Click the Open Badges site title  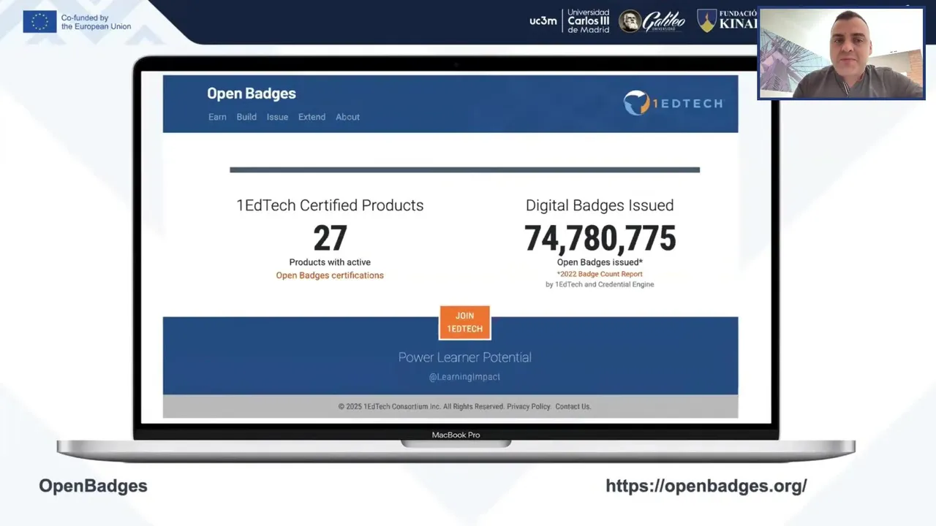pos(252,94)
